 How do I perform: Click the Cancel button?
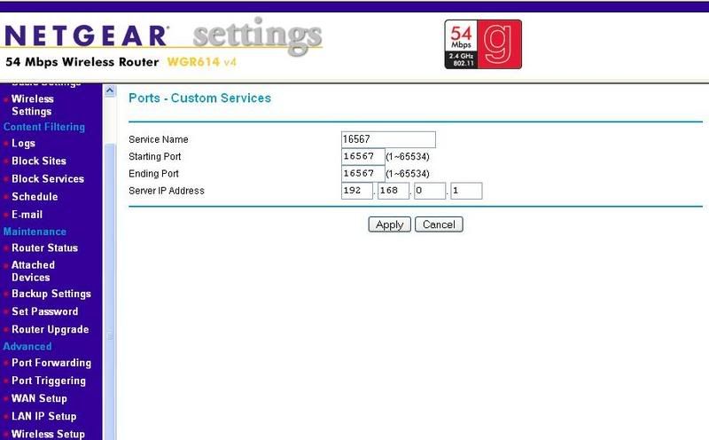pyautogui.click(x=439, y=224)
